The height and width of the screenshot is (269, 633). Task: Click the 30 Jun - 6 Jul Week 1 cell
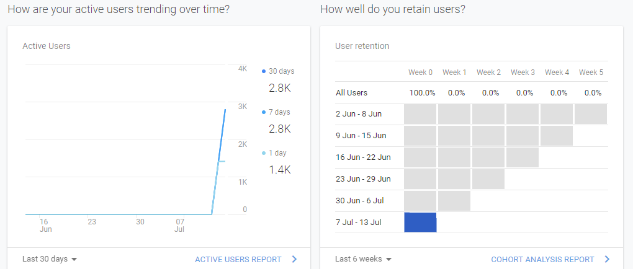click(454, 201)
